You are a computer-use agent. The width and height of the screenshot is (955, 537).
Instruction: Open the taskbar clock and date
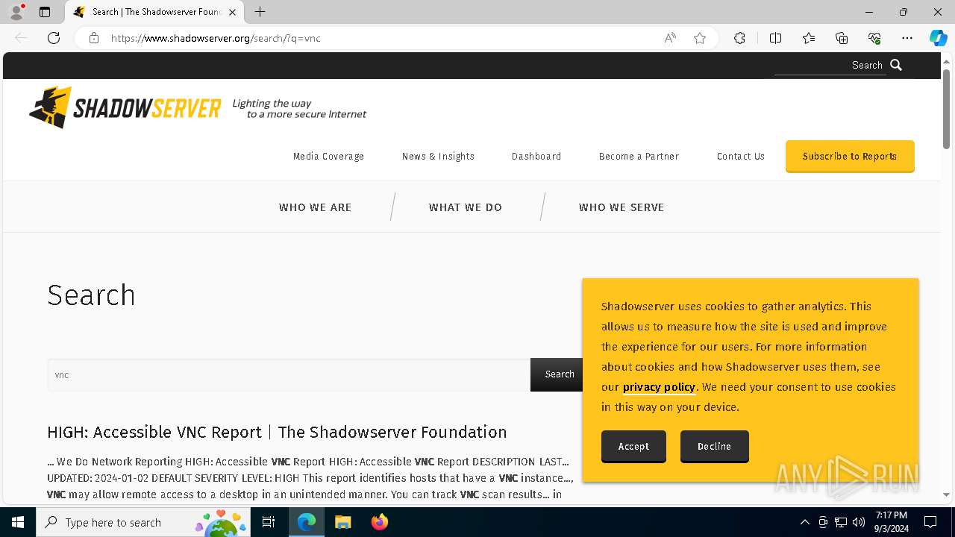tap(892, 522)
